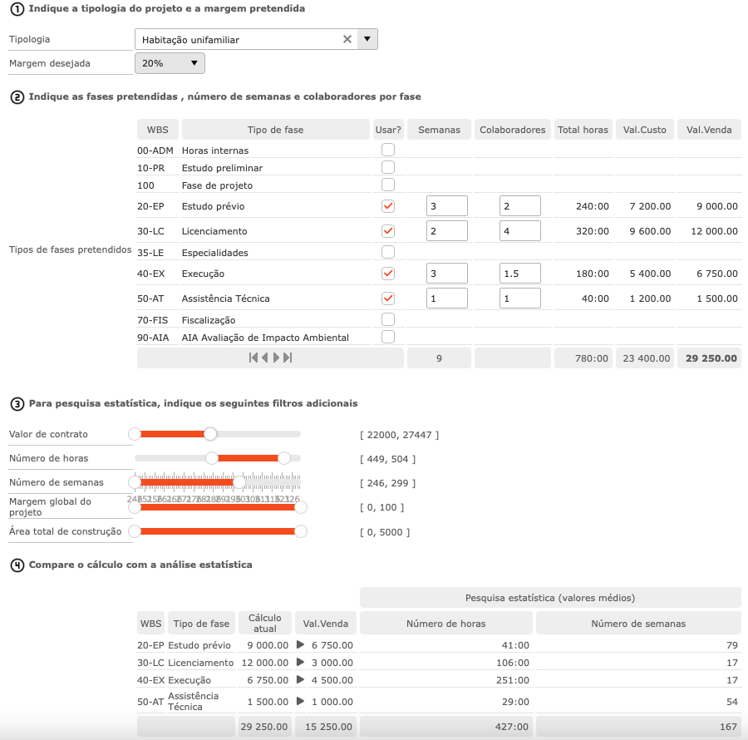Viewport: 748px width, 740px height.
Task: Open the Margem desejada dropdown
Action: point(195,62)
